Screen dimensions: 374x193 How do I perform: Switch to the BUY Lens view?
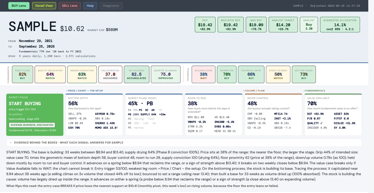pyautogui.click(x=19, y=6)
